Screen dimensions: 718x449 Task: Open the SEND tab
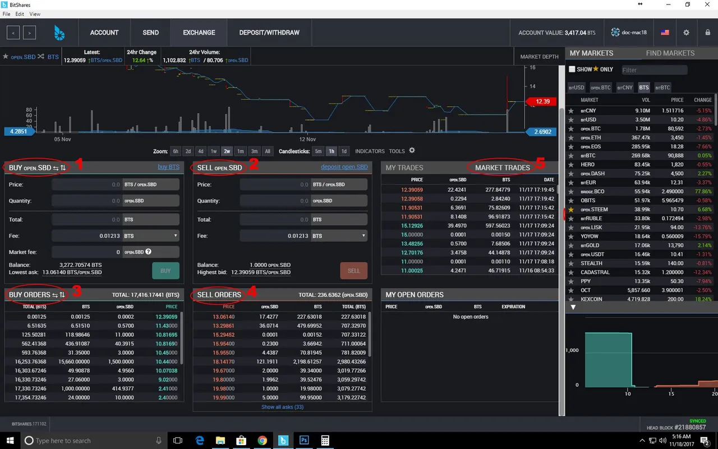pos(150,33)
